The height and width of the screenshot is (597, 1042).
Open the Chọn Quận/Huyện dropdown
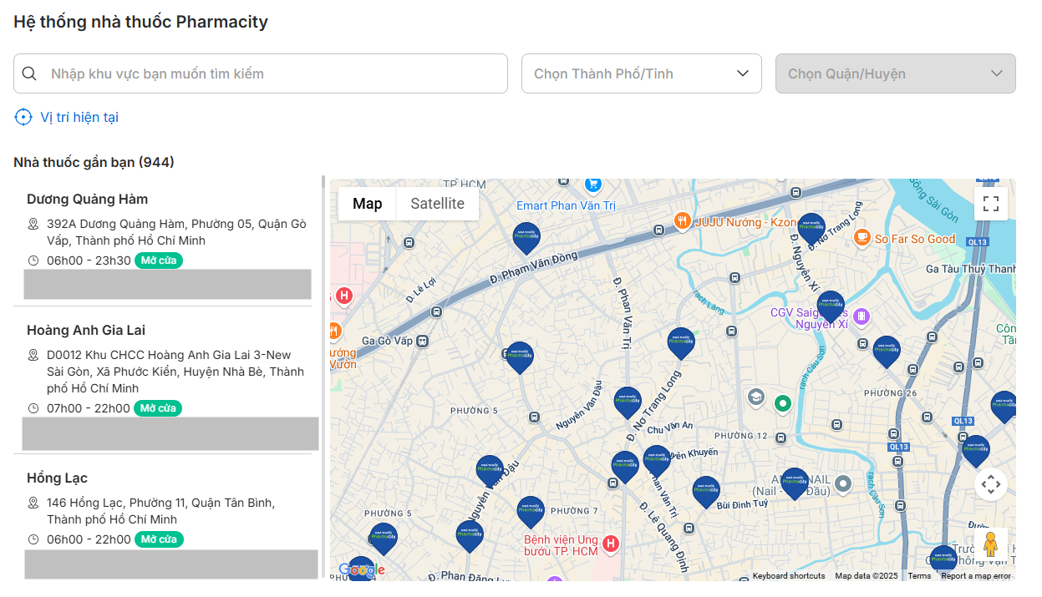(x=895, y=73)
